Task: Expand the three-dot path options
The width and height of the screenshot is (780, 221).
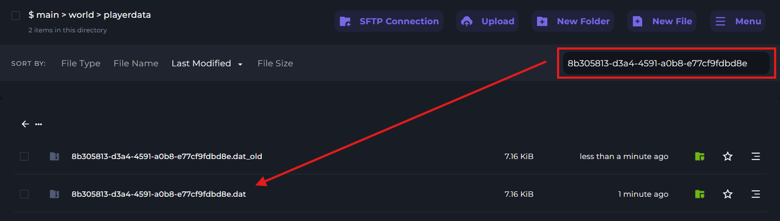Action: pyautogui.click(x=39, y=124)
